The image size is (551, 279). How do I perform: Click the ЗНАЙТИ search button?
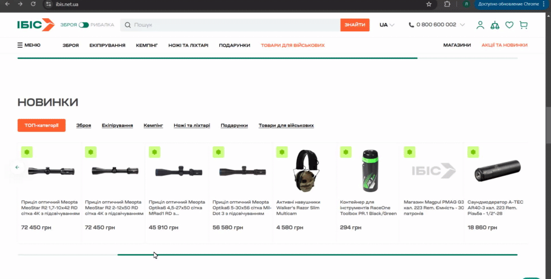click(355, 25)
